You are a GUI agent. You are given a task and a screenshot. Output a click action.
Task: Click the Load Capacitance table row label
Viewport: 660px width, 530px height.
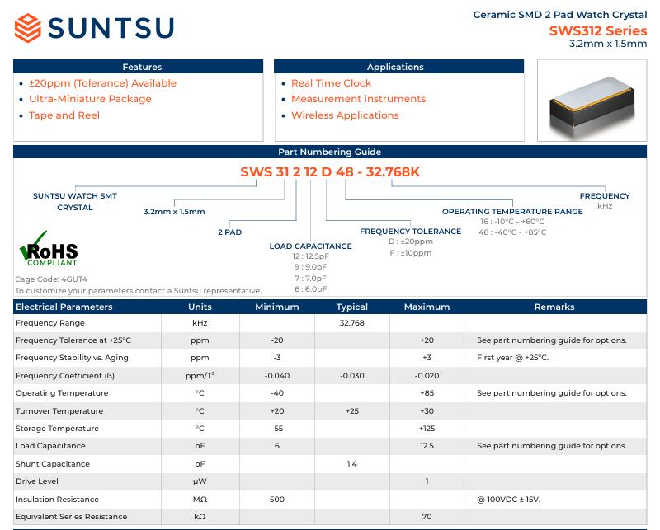(x=49, y=446)
